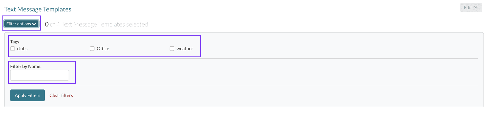Image resolution: width=494 pixels, height=113 pixels.
Task: Click the Edit button's down arrow
Action: pyautogui.click(x=476, y=7)
